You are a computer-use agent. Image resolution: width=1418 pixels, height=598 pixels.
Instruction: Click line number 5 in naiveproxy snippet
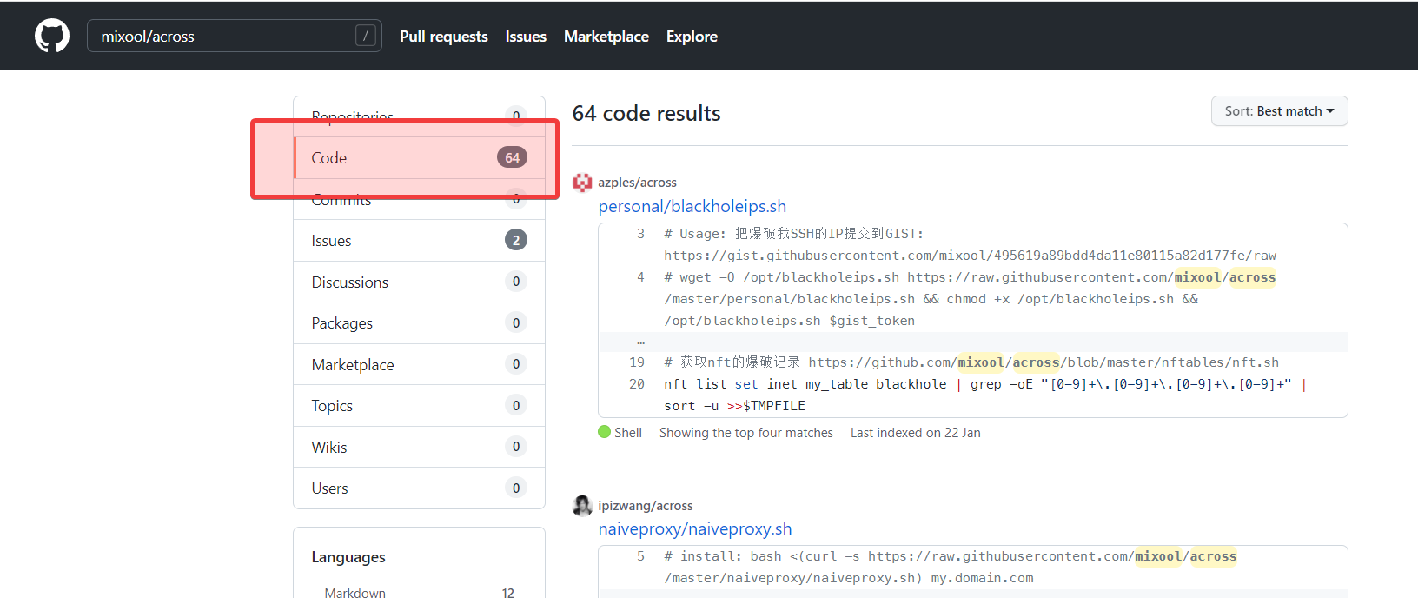[640, 556]
